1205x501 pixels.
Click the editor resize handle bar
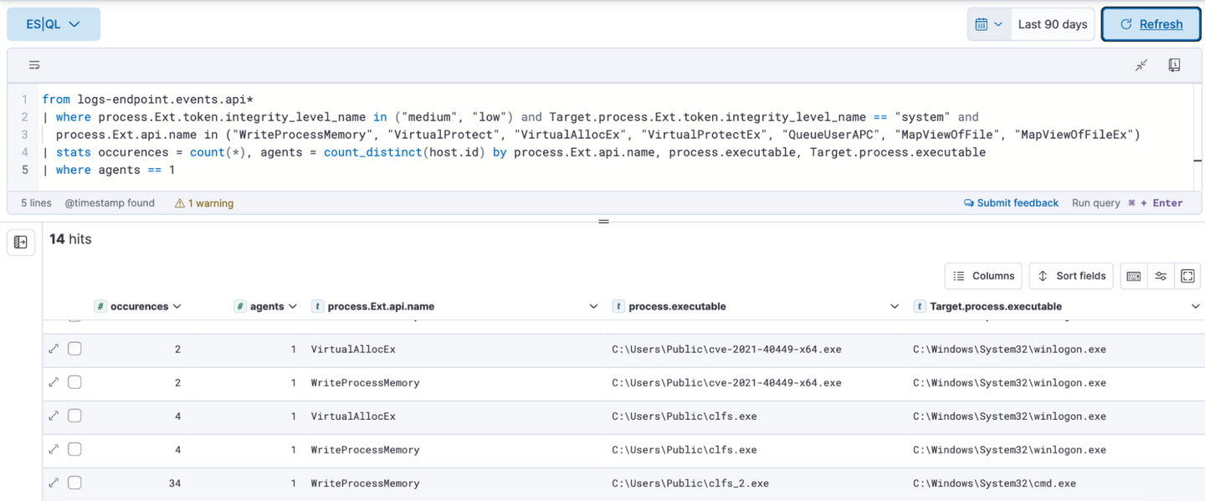tap(603, 222)
